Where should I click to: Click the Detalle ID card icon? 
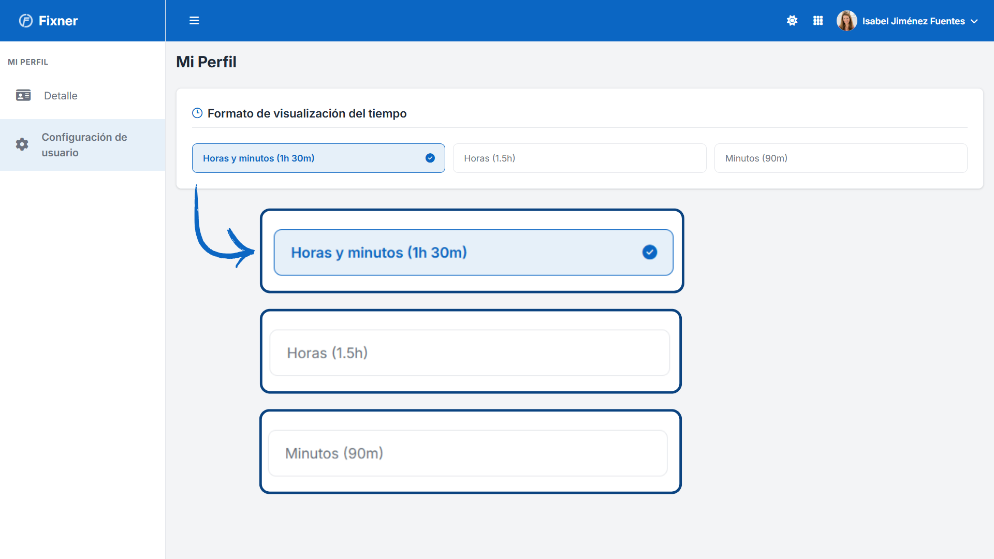(23, 95)
